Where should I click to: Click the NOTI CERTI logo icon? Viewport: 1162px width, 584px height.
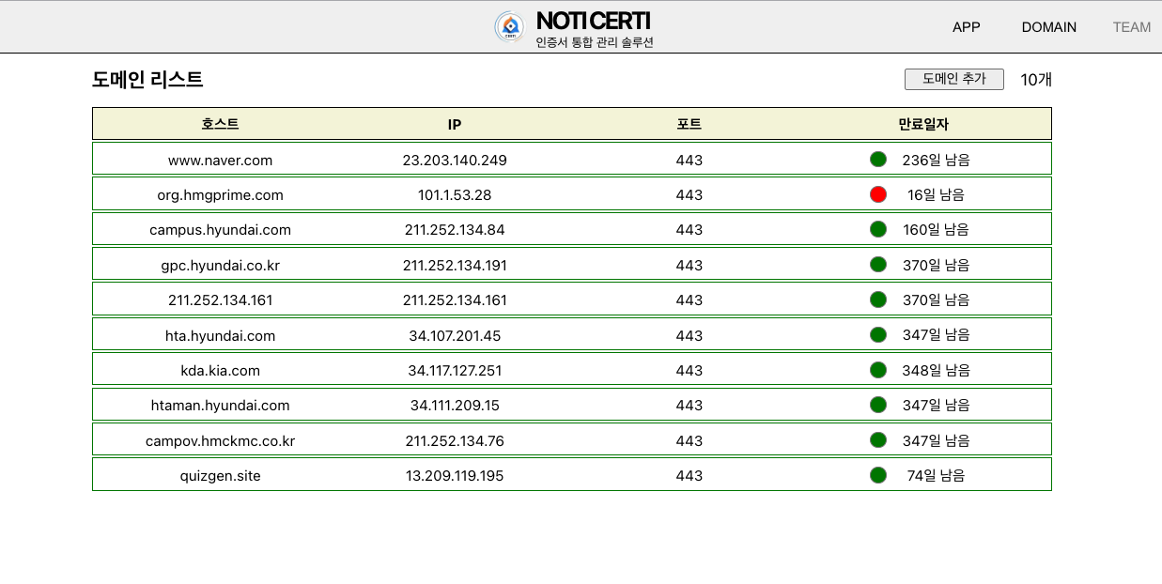pyautogui.click(x=510, y=27)
